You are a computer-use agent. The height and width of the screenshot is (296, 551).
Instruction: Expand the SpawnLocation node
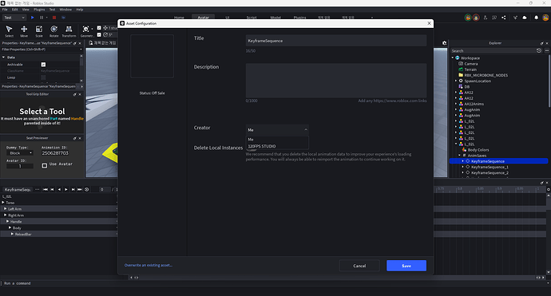(x=456, y=81)
